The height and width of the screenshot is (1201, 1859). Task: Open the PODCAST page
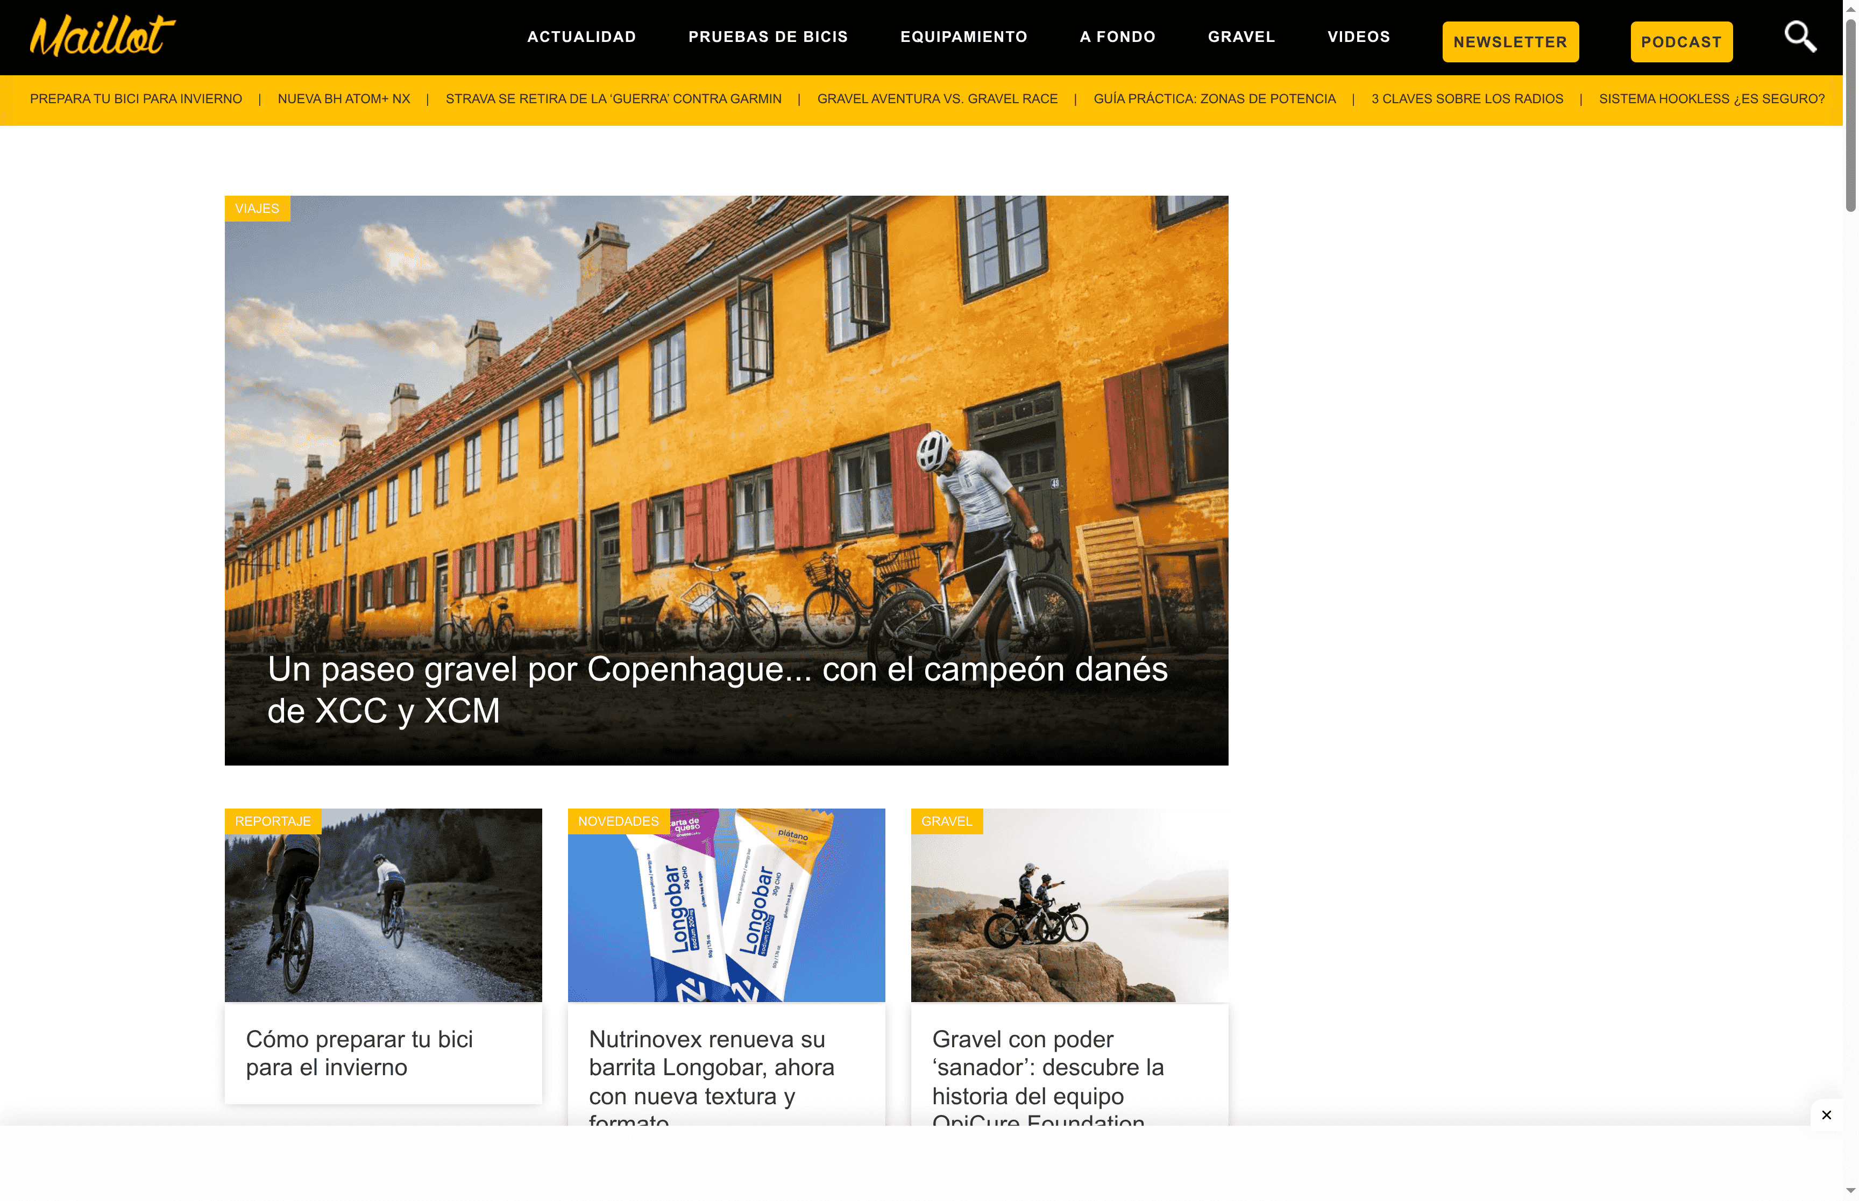coord(1681,41)
